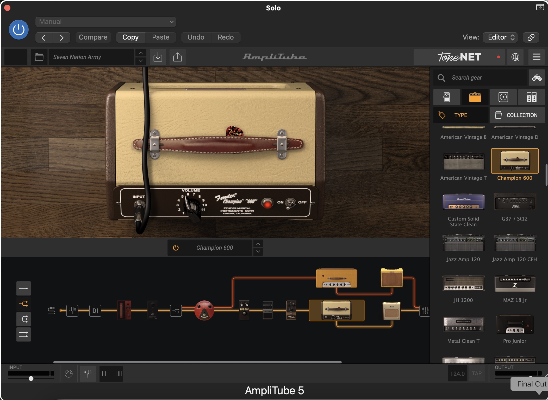The height and width of the screenshot is (400, 548).
Task: Click the Compare button
Action: [93, 37]
